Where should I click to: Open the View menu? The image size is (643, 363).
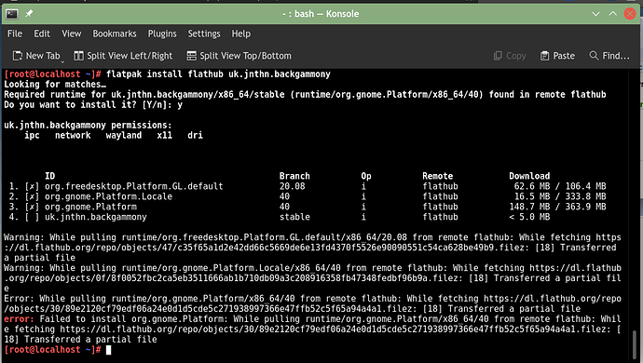pos(72,34)
